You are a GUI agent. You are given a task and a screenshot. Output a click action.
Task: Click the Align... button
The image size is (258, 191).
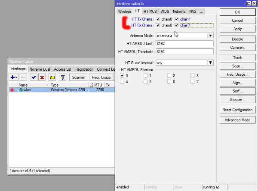coord(237,83)
